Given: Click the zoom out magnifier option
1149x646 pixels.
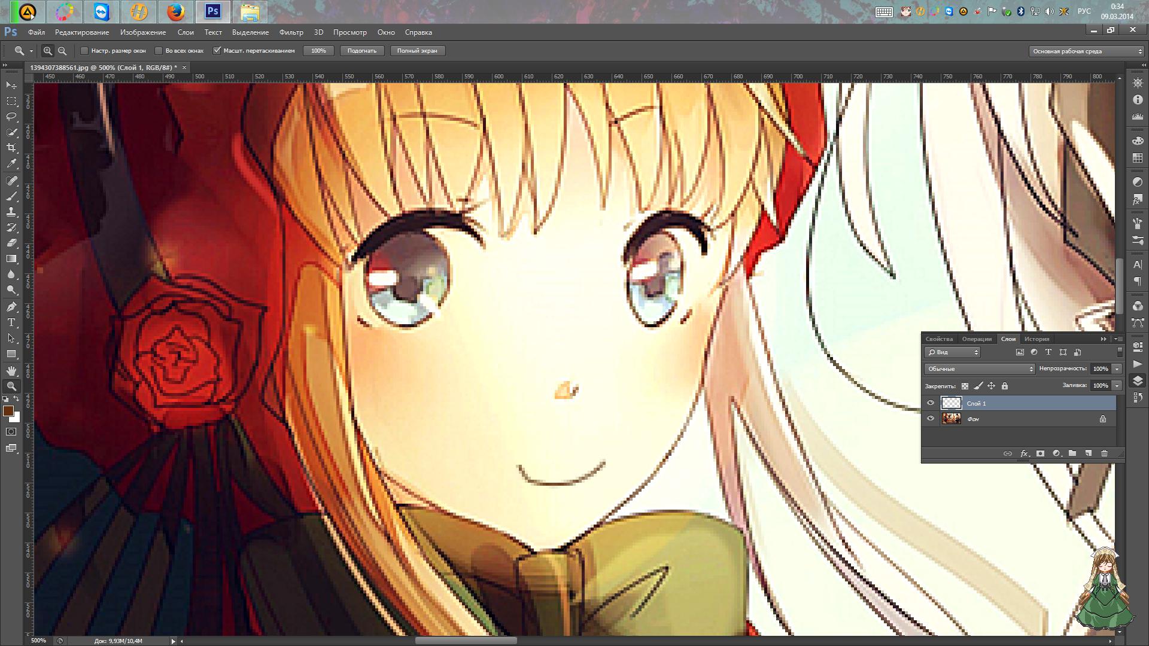Looking at the screenshot, I should [x=62, y=51].
